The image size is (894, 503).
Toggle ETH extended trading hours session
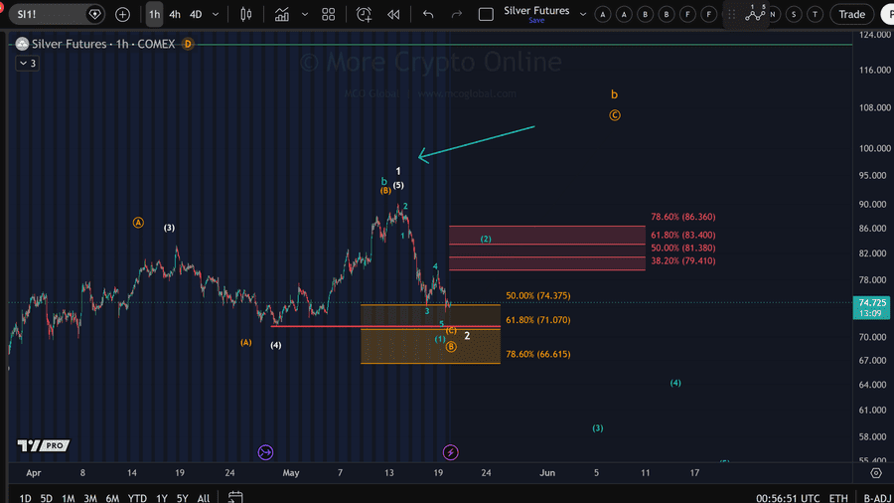pos(838,498)
